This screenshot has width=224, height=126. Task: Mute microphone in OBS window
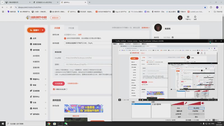click(x=186, y=103)
